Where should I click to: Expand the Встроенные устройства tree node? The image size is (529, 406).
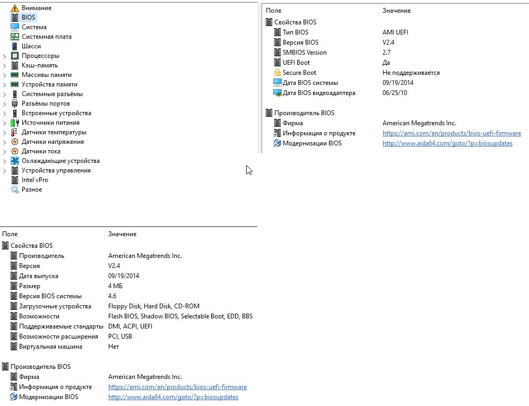(x=4, y=114)
